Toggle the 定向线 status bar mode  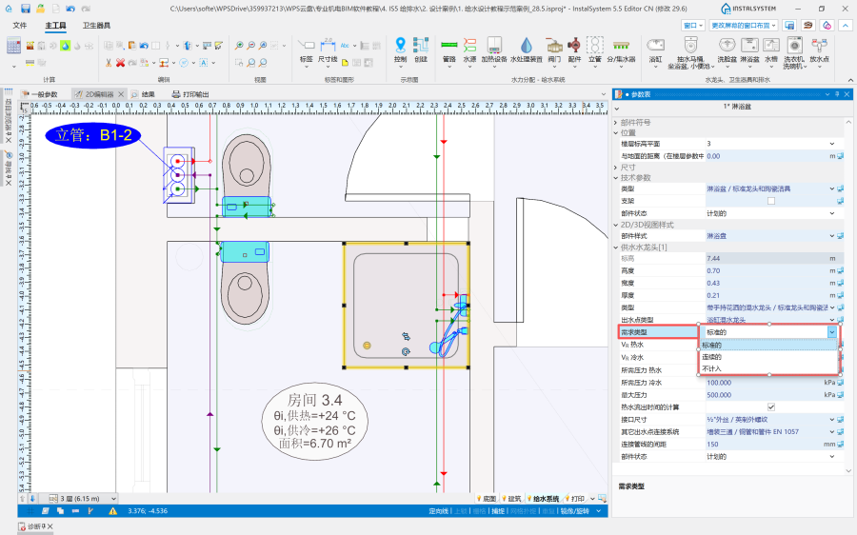(x=439, y=511)
